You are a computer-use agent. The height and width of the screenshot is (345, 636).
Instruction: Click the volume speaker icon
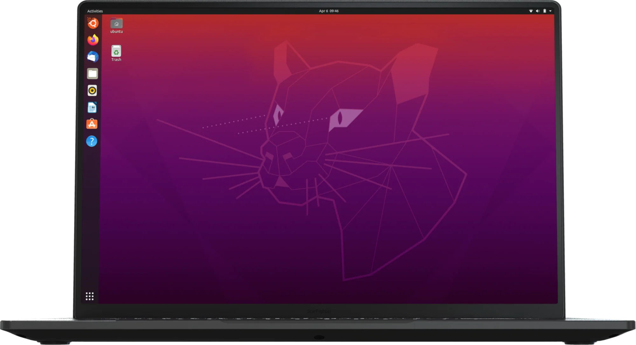[538, 11]
